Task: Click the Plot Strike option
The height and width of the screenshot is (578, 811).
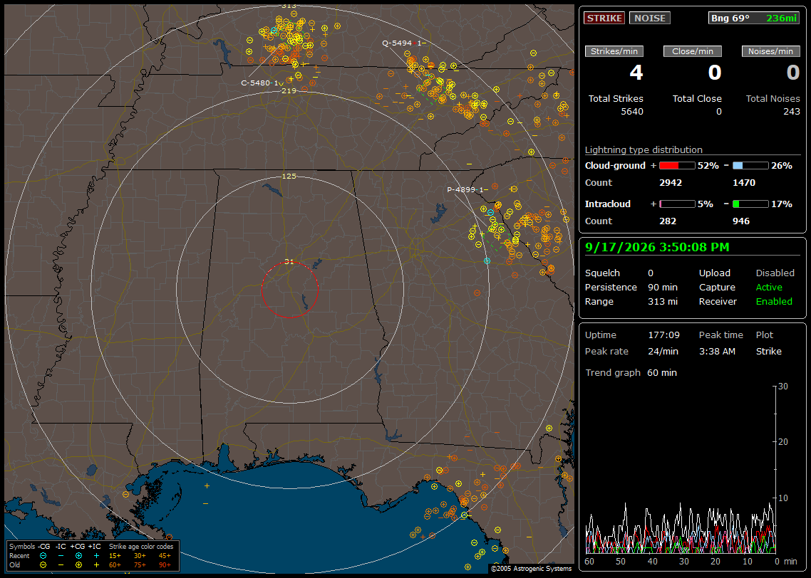Action: click(x=768, y=351)
